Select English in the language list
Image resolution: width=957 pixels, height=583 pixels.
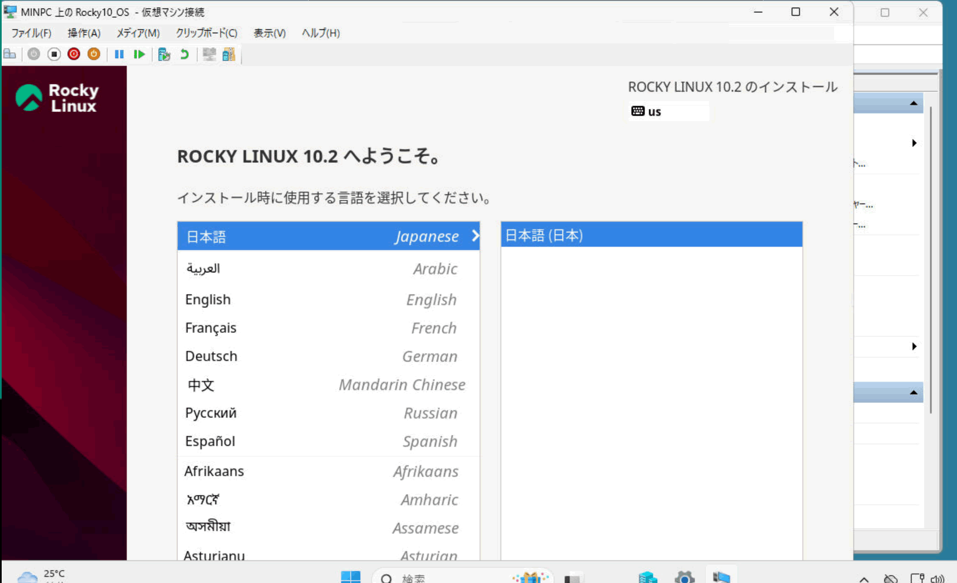[328, 300]
